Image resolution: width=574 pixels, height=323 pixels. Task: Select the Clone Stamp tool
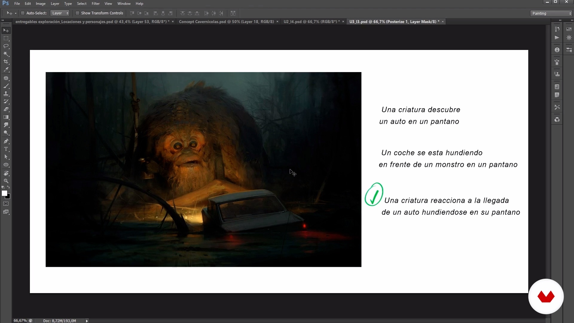(x=6, y=94)
